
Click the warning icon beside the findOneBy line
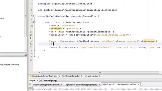pyautogui.click(x=32, y=41)
